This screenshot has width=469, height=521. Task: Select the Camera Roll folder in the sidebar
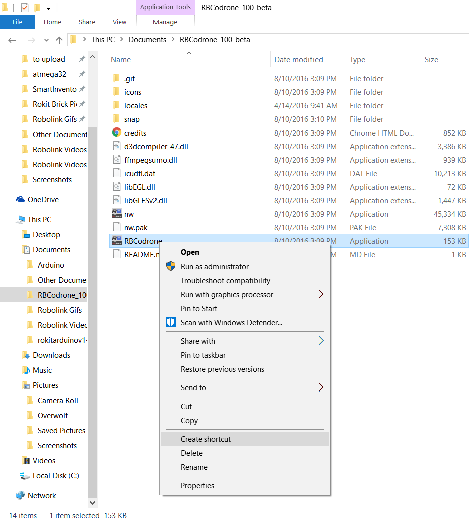pos(58,400)
